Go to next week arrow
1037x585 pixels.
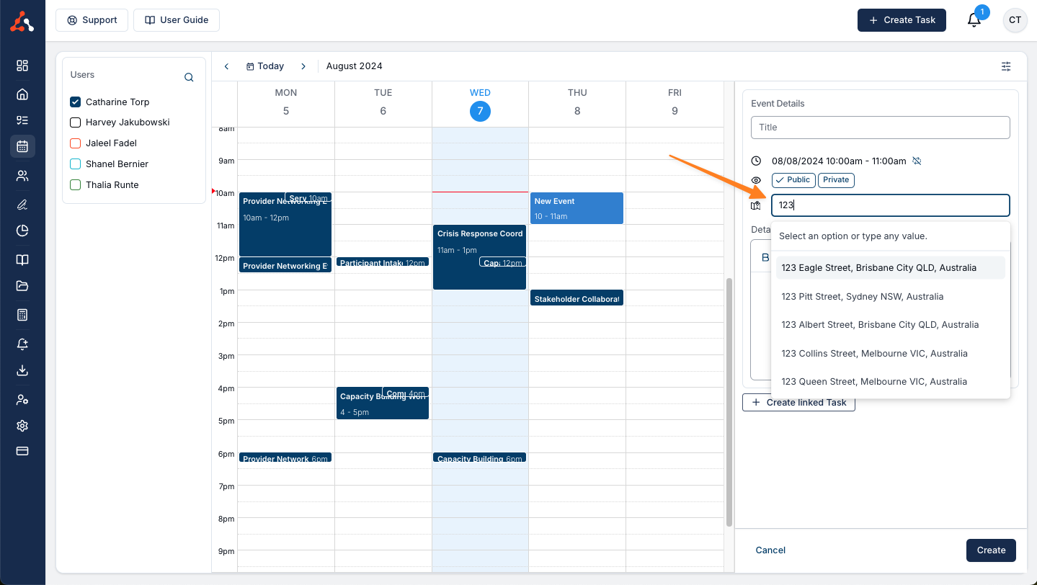pyautogui.click(x=303, y=66)
